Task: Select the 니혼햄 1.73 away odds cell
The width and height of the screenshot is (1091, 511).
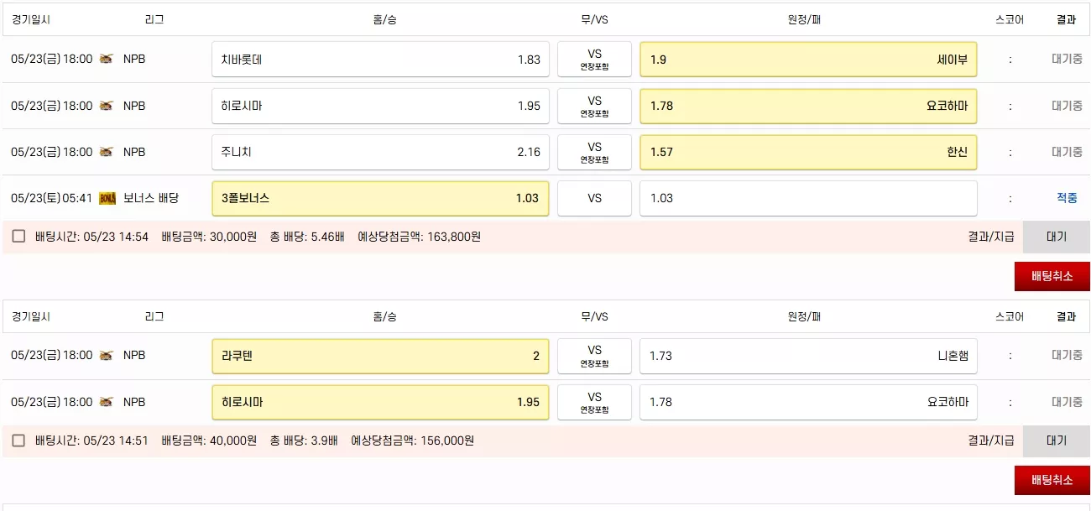Action: 808,356
